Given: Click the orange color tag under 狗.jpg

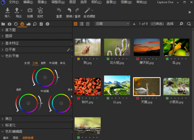Looking at the screenshot, I should point(78,59).
